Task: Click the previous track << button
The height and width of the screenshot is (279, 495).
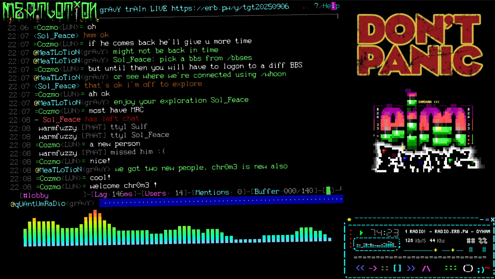Action: point(360,268)
